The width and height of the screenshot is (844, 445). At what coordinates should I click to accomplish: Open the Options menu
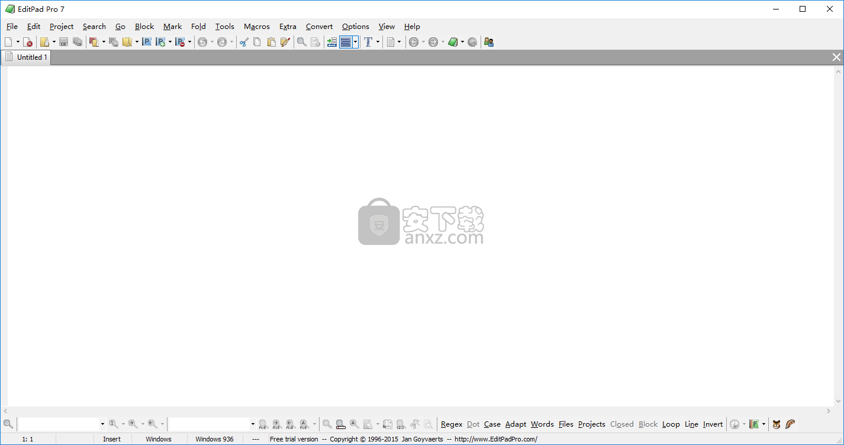(x=355, y=27)
